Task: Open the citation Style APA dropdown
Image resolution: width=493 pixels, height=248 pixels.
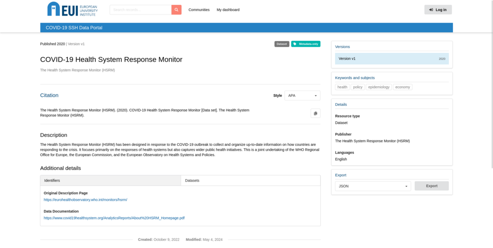Action: click(302, 95)
